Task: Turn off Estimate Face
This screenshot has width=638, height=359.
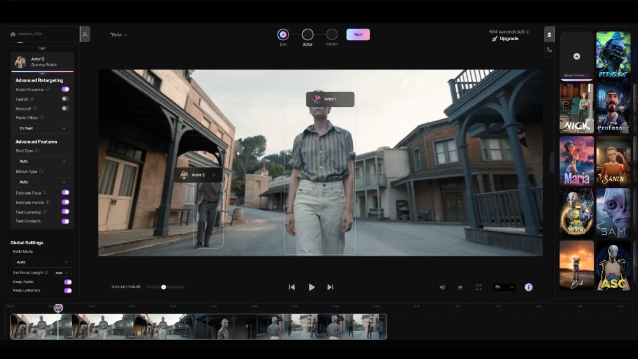Action: pos(65,193)
